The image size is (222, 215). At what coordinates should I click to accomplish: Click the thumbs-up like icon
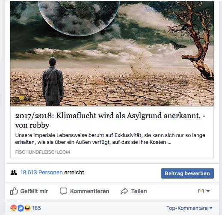coord(14,191)
